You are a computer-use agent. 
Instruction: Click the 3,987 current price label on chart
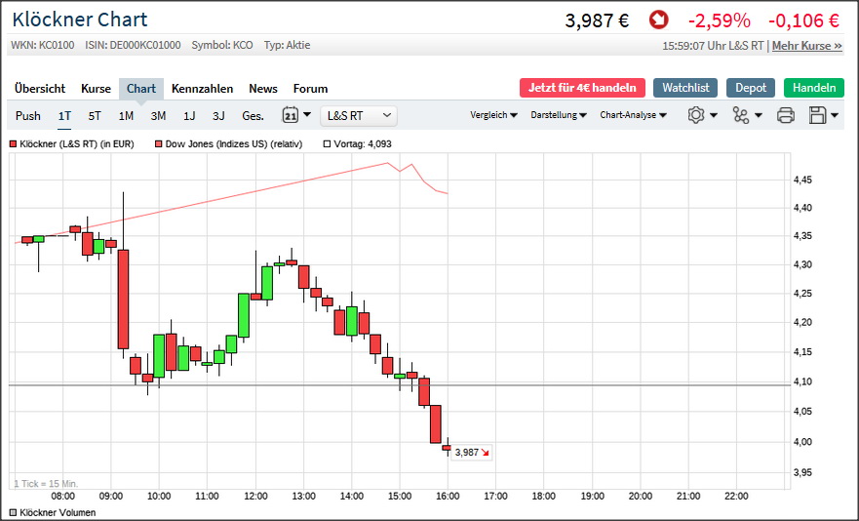click(471, 453)
